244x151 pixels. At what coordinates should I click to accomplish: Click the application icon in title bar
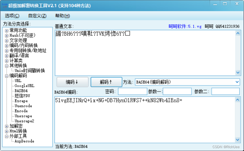click(x=4, y=5)
